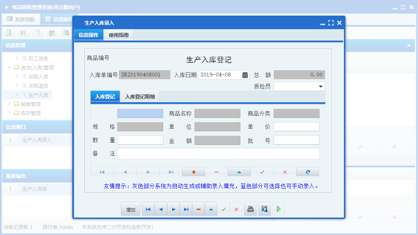418x235 pixels.
Task: Switch to the 入库登记明细 tab
Action: pos(141,96)
